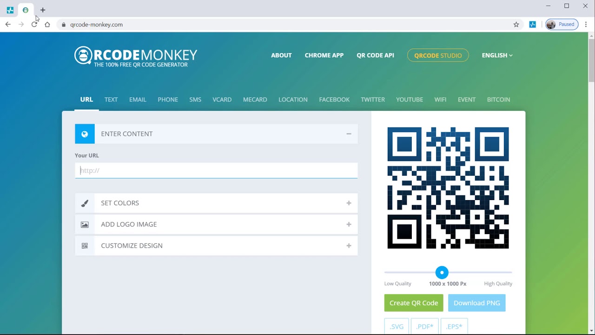
Task: Click the Your URL input field
Action: point(216,170)
